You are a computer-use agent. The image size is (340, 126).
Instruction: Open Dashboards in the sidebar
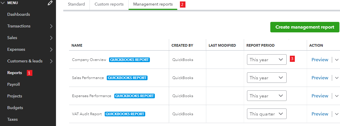tap(19, 15)
